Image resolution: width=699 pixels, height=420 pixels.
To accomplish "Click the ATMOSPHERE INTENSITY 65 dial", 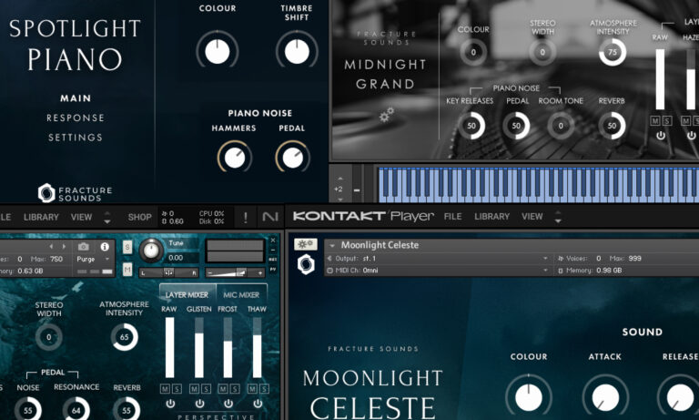I will point(125,337).
